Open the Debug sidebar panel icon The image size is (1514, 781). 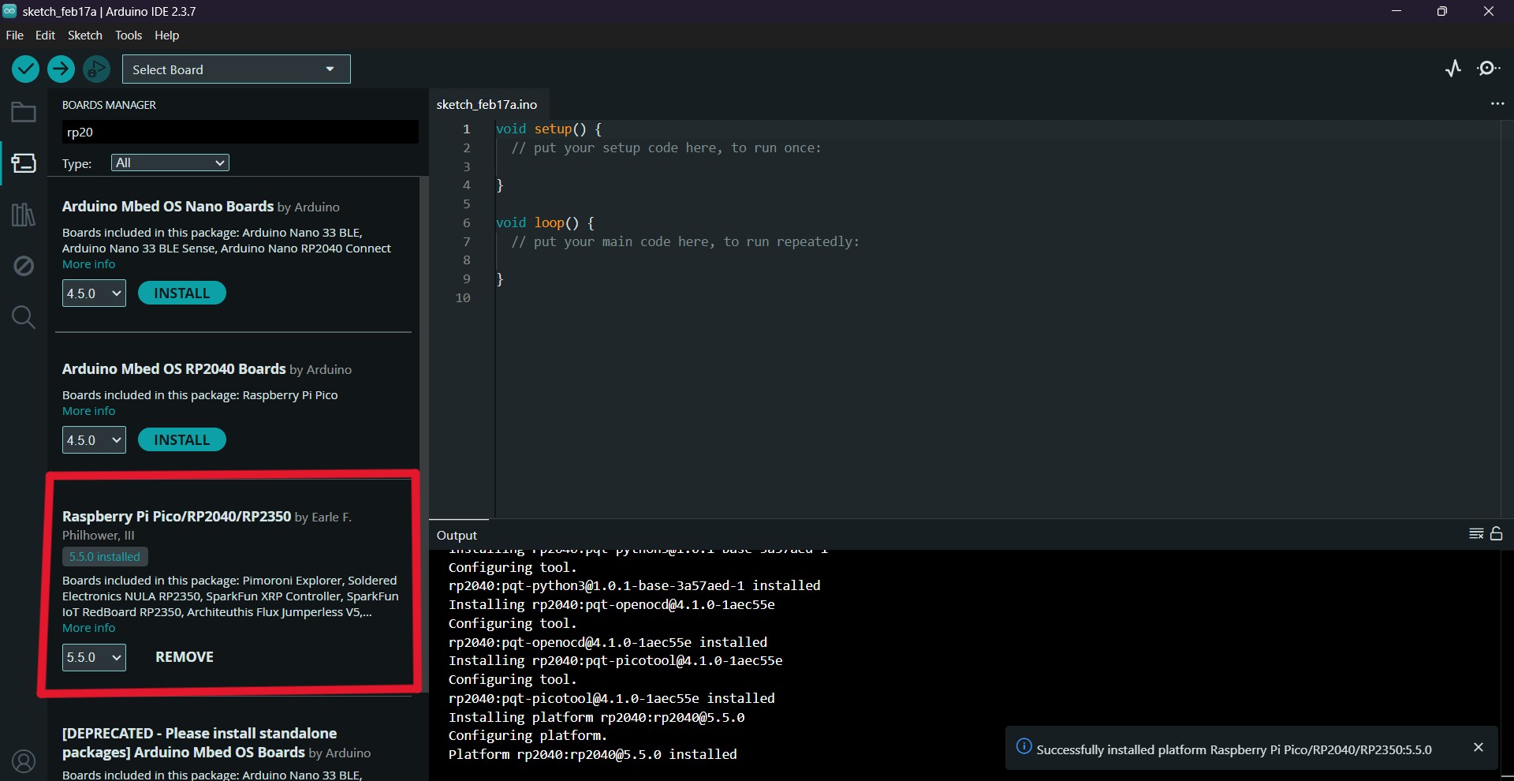click(x=24, y=266)
